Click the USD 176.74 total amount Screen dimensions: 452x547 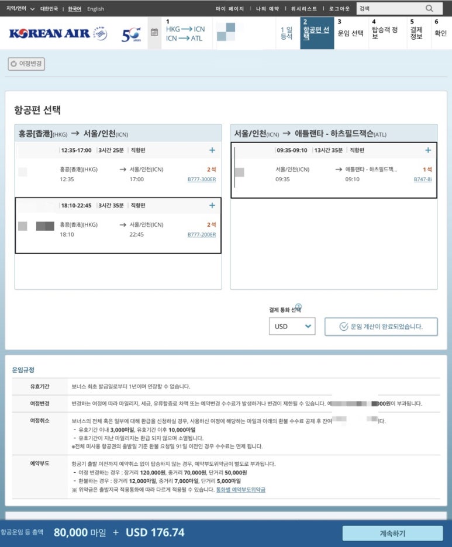point(155,533)
